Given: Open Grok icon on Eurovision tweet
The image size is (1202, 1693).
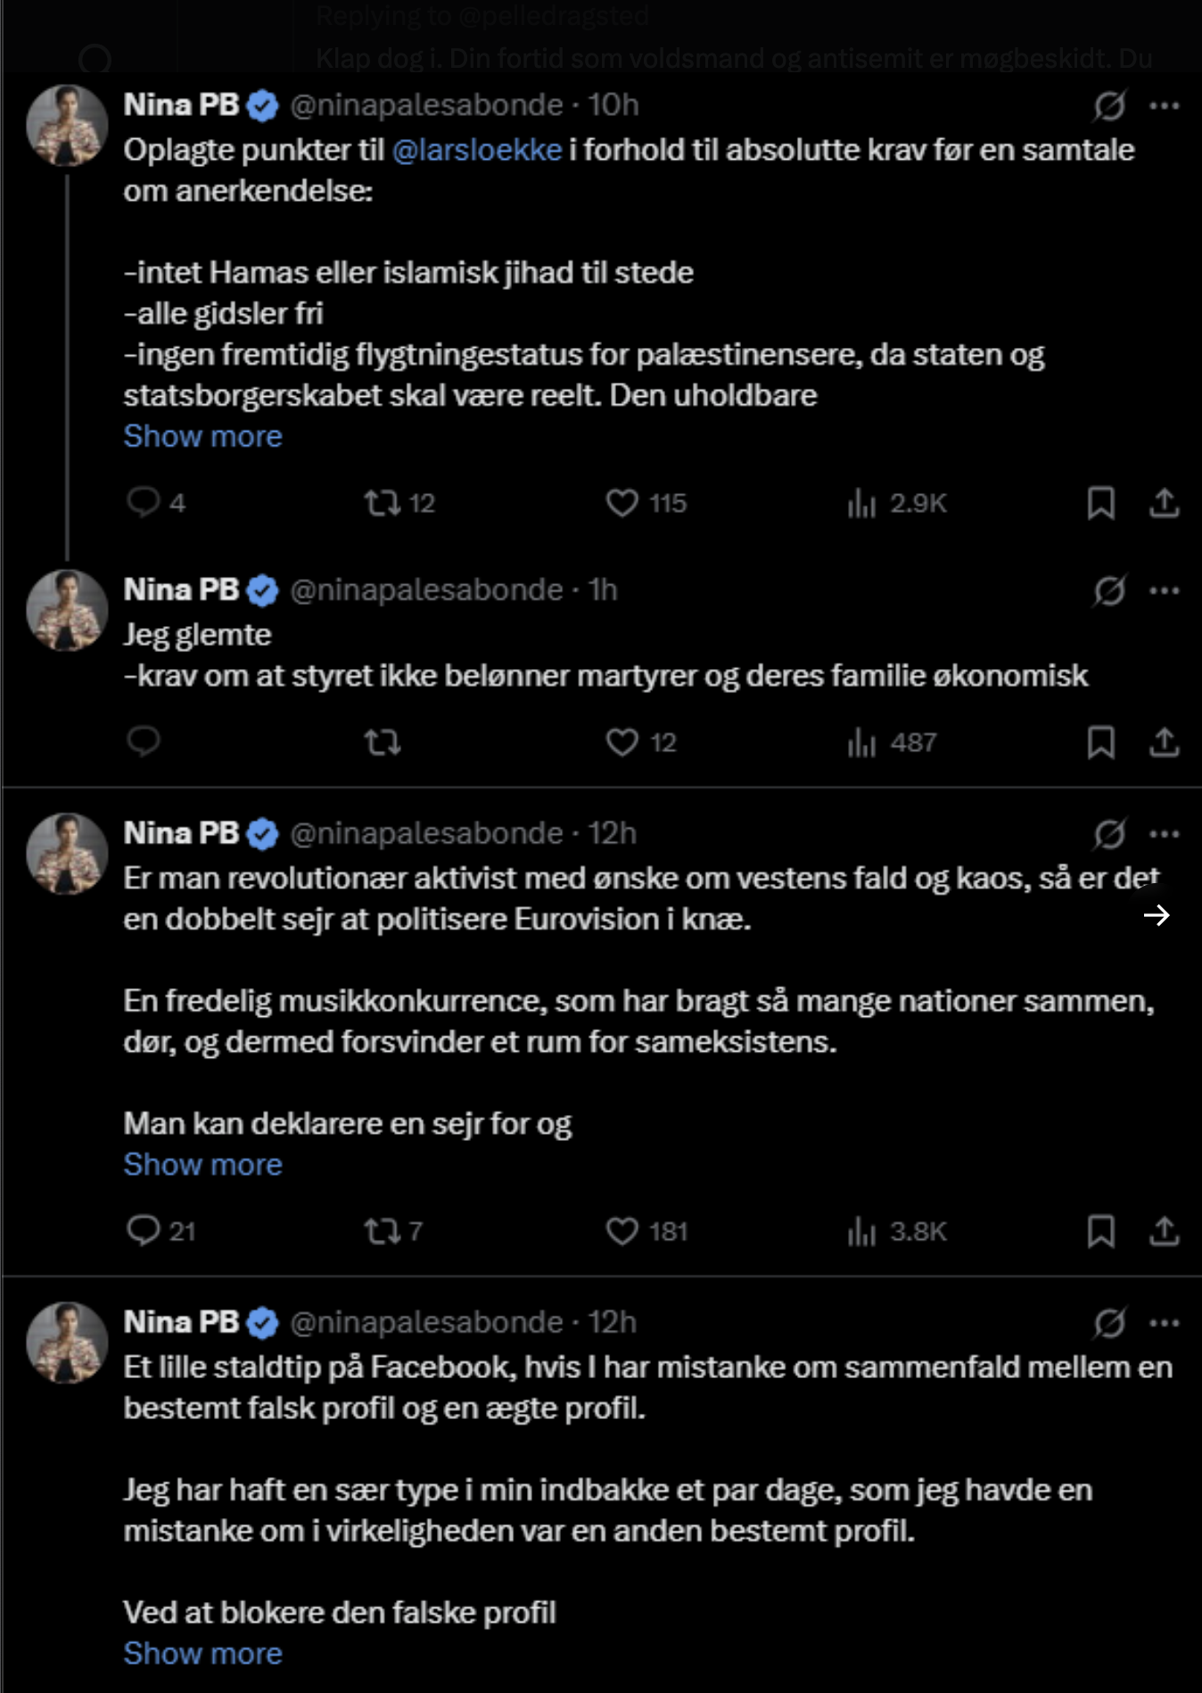Looking at the screenshot, I should coord(1109,834).
